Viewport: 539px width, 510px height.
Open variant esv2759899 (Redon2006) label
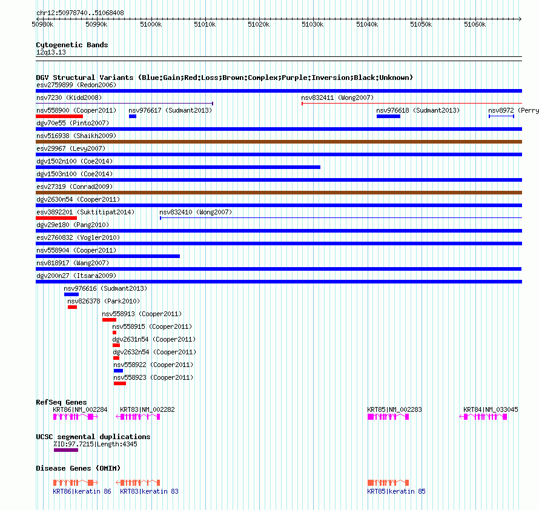pos(76,85)
